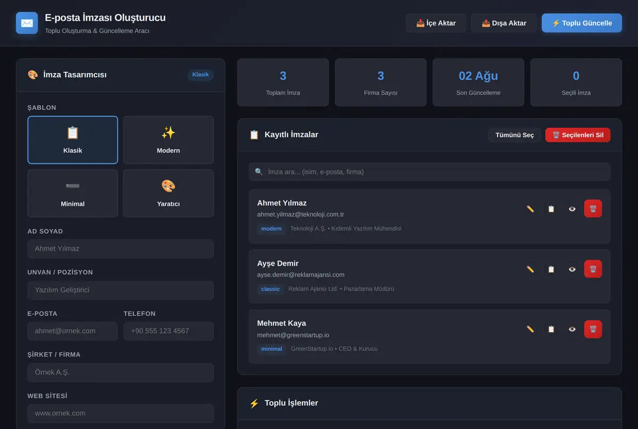Viewport: 638px width, 429px height.
Task: Click email mehmet@greenstartup.io
Action: click(x=293, y=335)
